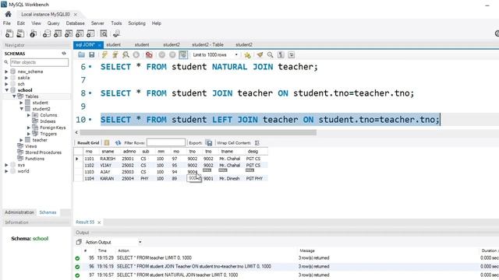
Task: Select the Views node in school
Action: click(x=31, y=146)
